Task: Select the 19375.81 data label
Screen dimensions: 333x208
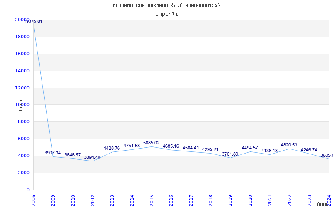Action: [33, 22]
